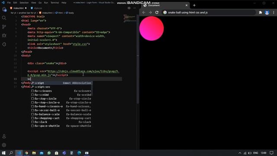The width and height of the screenshot is (277, 156).
Task: Open the Chrome extensions puzzle icon
Action: pyautogui.click(x=260, y=13)
